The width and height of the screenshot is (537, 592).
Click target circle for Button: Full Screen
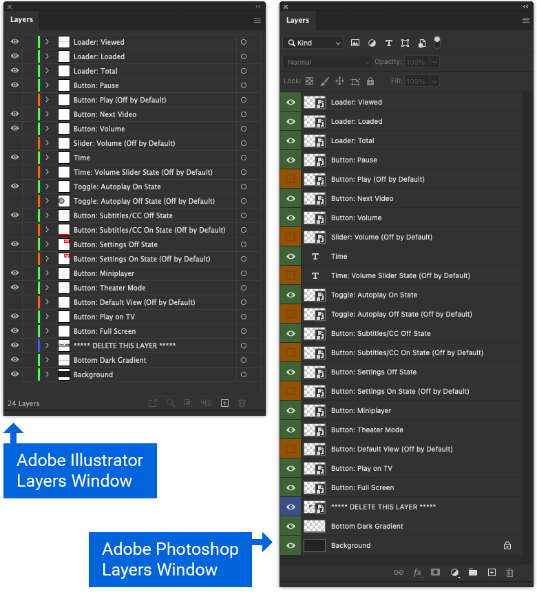(x=244, y=331)
